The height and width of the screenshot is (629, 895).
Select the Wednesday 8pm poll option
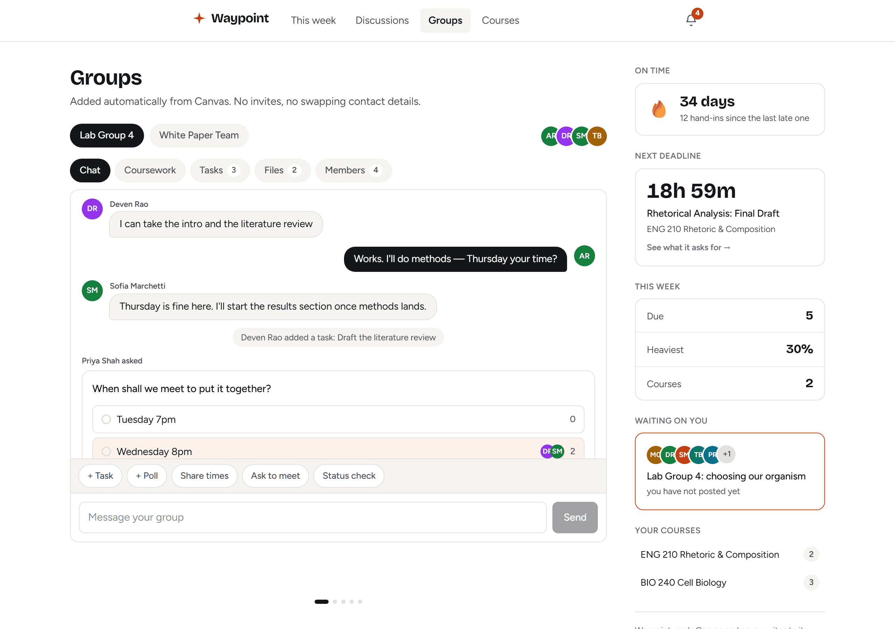pos(338,449)
